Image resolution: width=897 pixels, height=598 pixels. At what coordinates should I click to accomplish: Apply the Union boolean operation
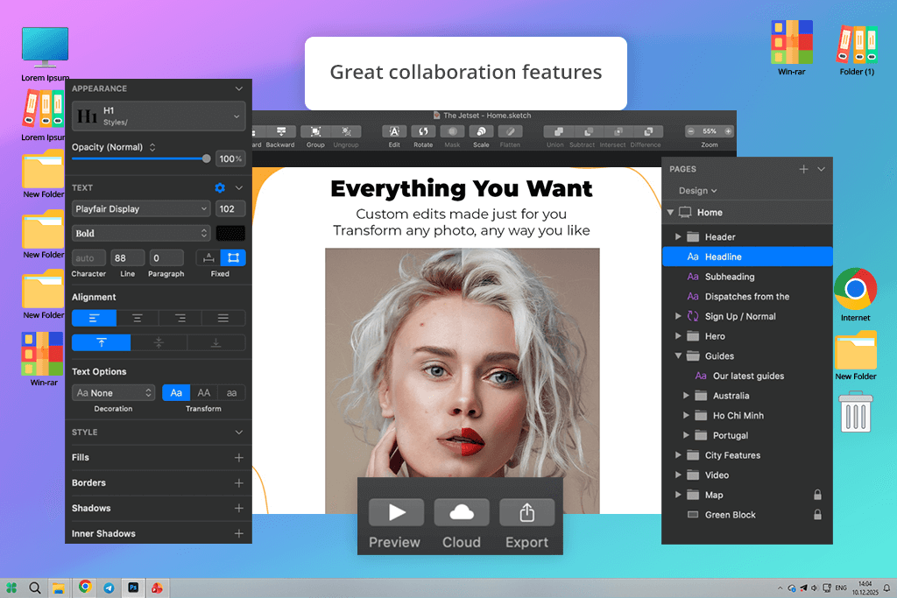pyautogui.click(x=558, y=131)
